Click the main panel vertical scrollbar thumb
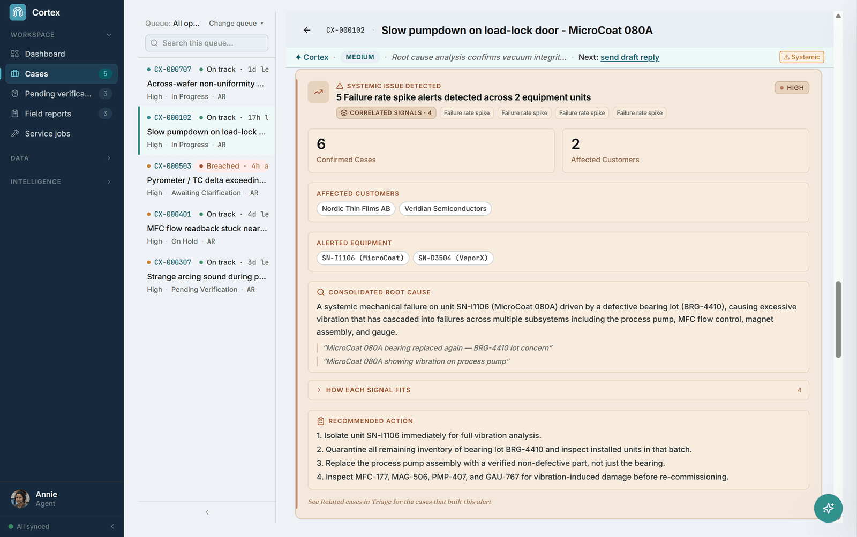This screenshot has width=857, height=537. (838, 320)
